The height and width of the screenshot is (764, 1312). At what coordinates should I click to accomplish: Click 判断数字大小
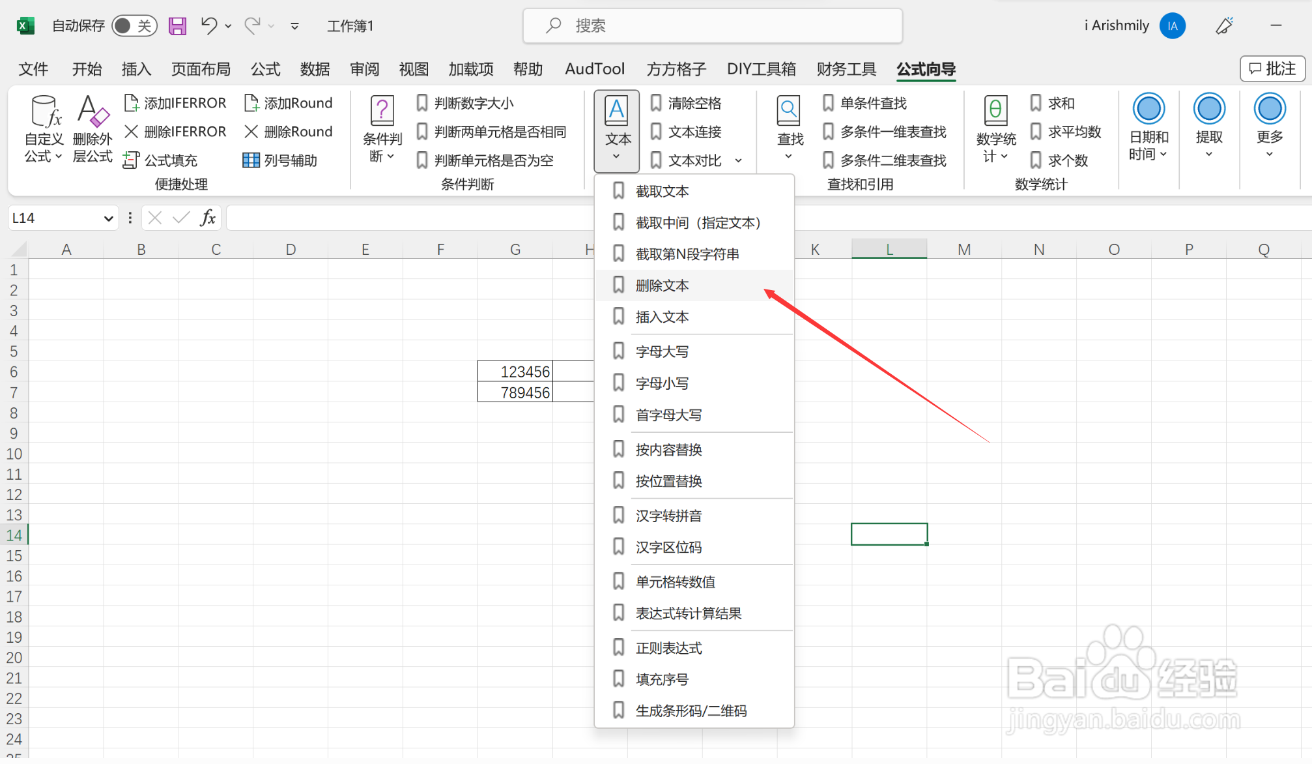(465, 103)
